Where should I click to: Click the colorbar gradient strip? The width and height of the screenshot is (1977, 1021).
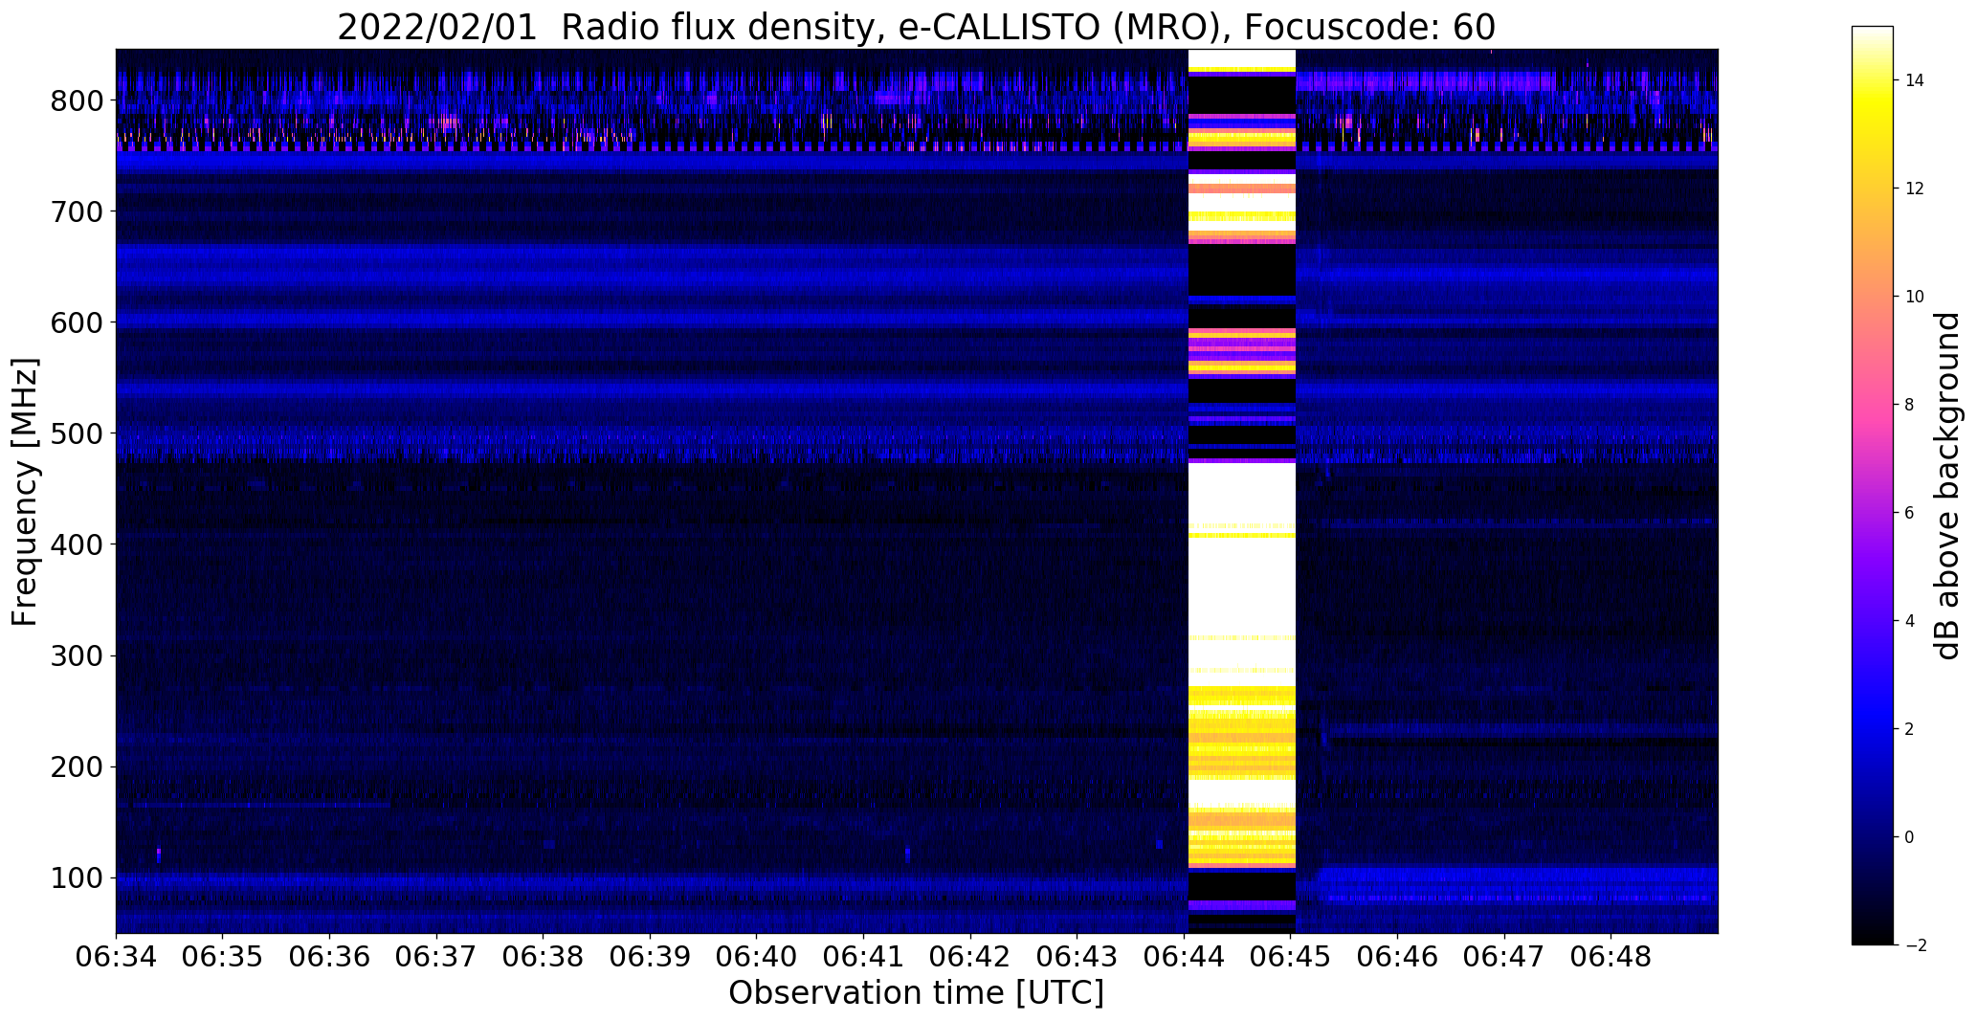[x=1873, y=485]
